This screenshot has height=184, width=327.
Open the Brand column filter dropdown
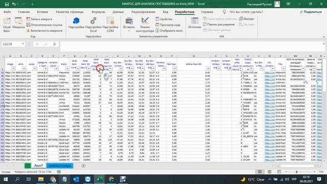67,68
